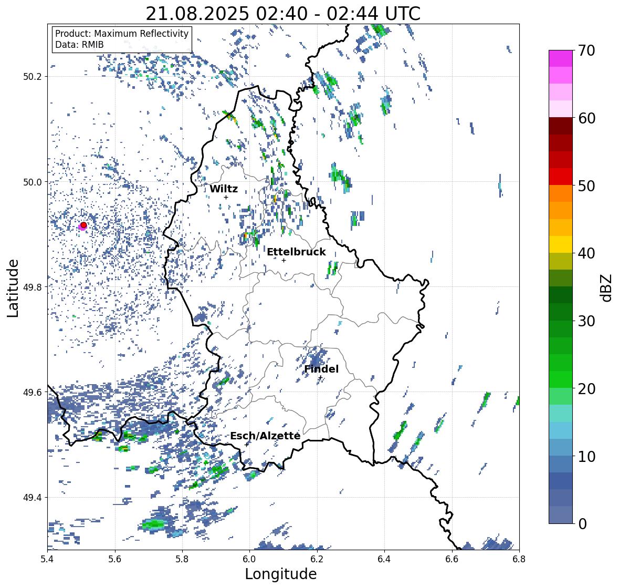
Task: Click the longitude tick label 6.0
Action: [x=249, y=559]
